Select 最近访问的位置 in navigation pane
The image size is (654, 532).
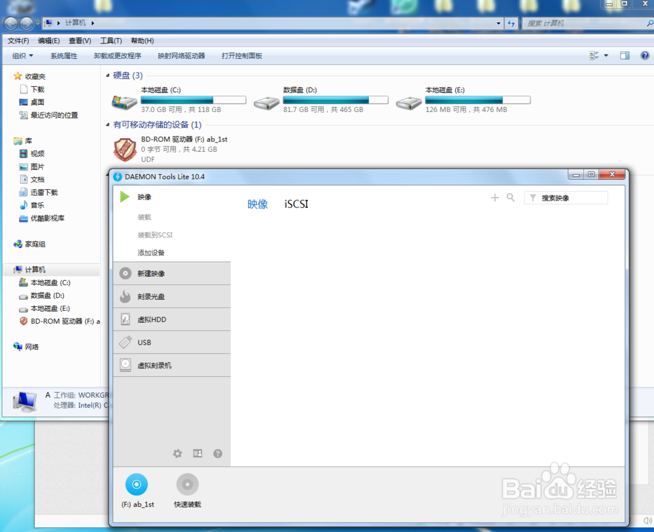(x=49, y=115)
